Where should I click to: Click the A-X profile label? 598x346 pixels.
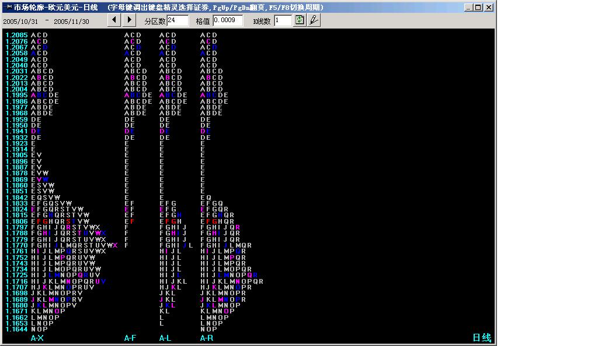(x=37, y=338)
